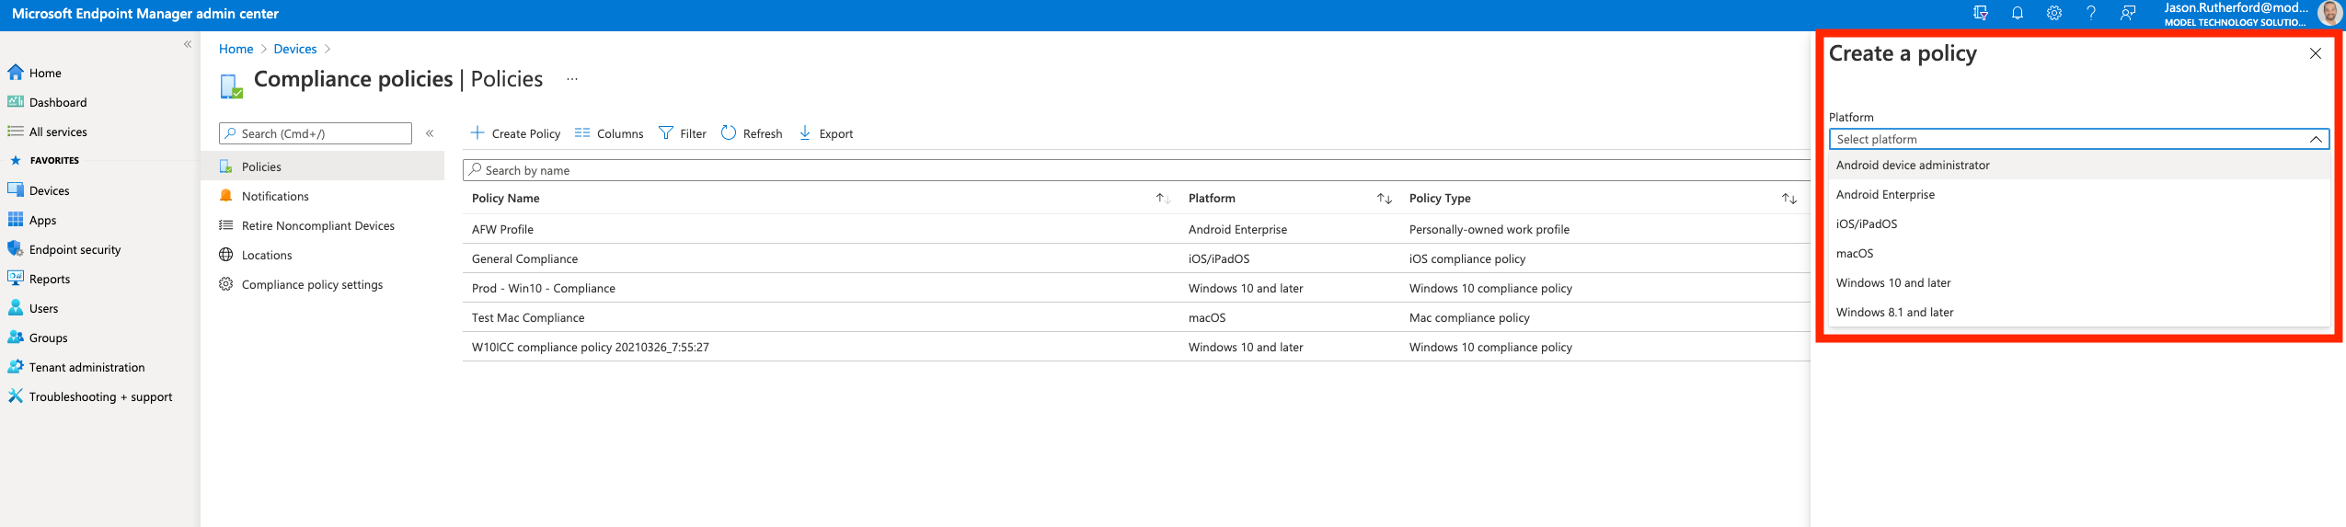This screenshot has width=2346, height=527.
Task: Click the Refresh toolbar button
Action: [x=752, y=133]
